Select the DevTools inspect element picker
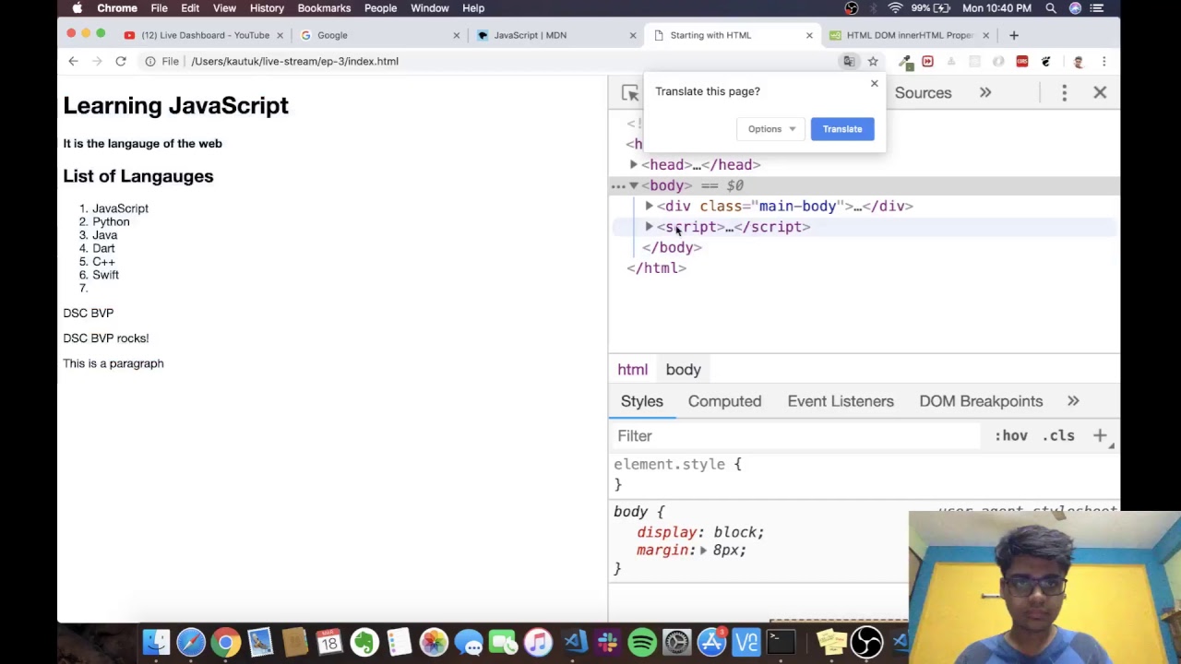 pyautogui.click(x=630, y=93)
